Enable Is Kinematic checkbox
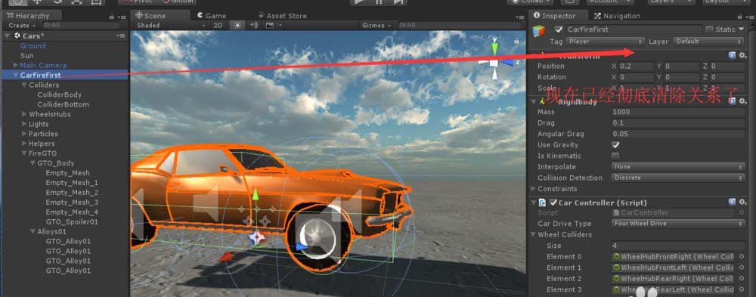Image resolution: width=756 pixels, height=297 pixels. click(x=615, y=156)
